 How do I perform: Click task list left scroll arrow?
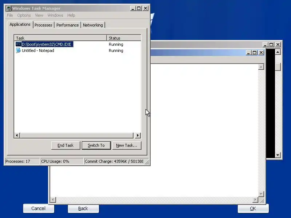pos(17,135)
